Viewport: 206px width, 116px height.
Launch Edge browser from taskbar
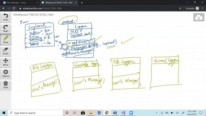click(99, 113)
